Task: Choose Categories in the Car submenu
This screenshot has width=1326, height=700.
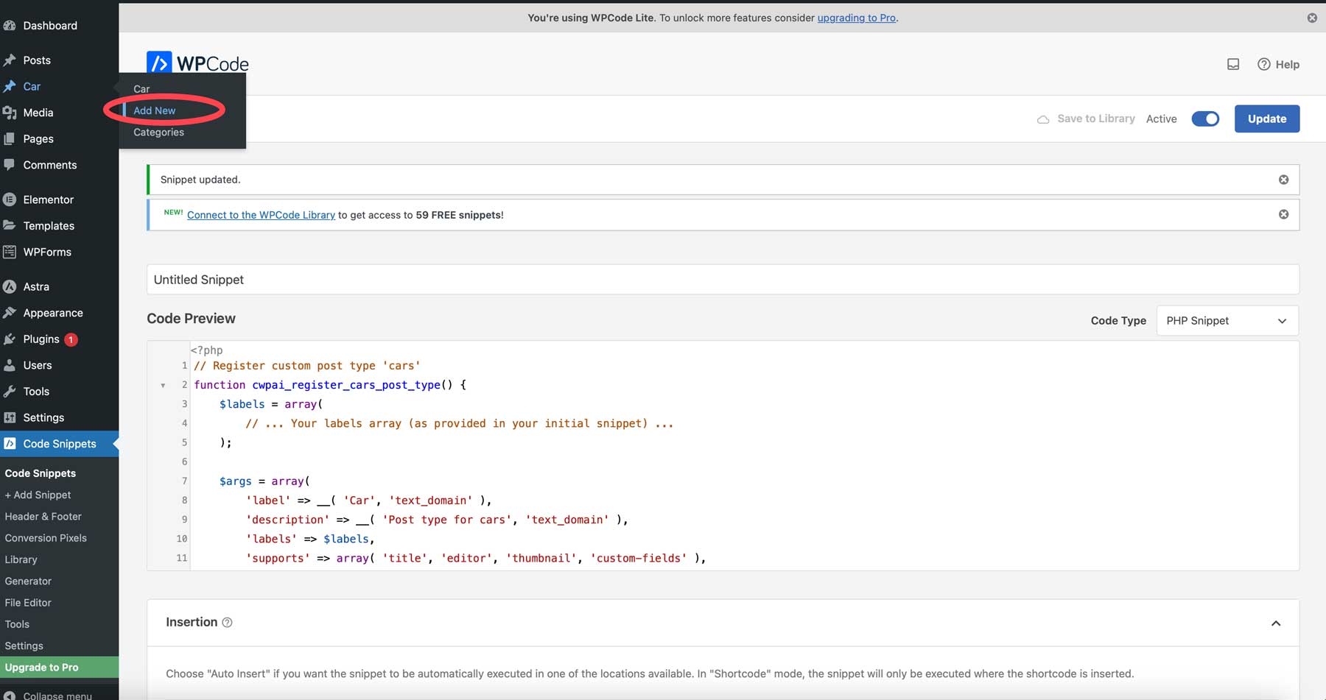Action: coord(158,132)
